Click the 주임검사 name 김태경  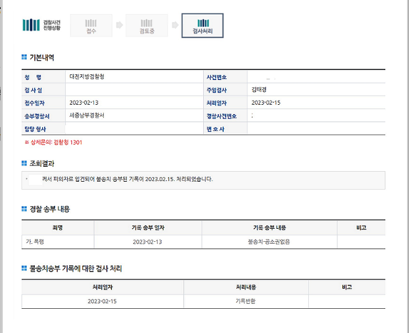(261, 90)
